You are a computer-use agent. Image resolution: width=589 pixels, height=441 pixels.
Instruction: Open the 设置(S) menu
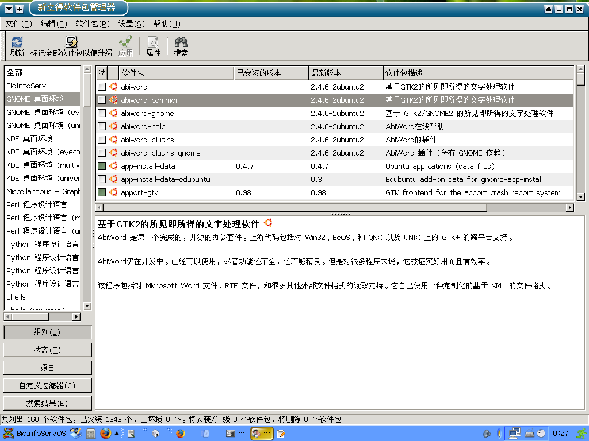pyautogui.click(x=132, y=24)
